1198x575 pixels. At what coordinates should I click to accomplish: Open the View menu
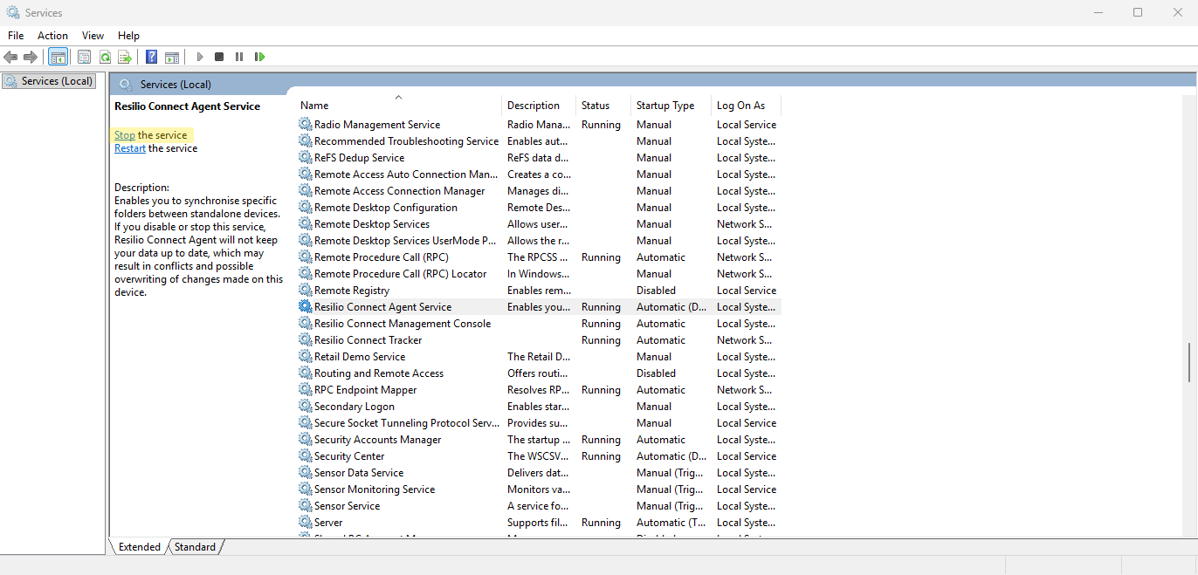[x=93, y=36]
